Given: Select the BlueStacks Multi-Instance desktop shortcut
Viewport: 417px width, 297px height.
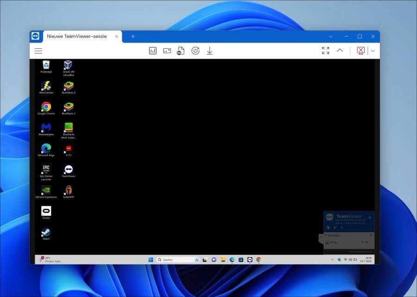Looking at the screenshot, I should pos(69,131).
